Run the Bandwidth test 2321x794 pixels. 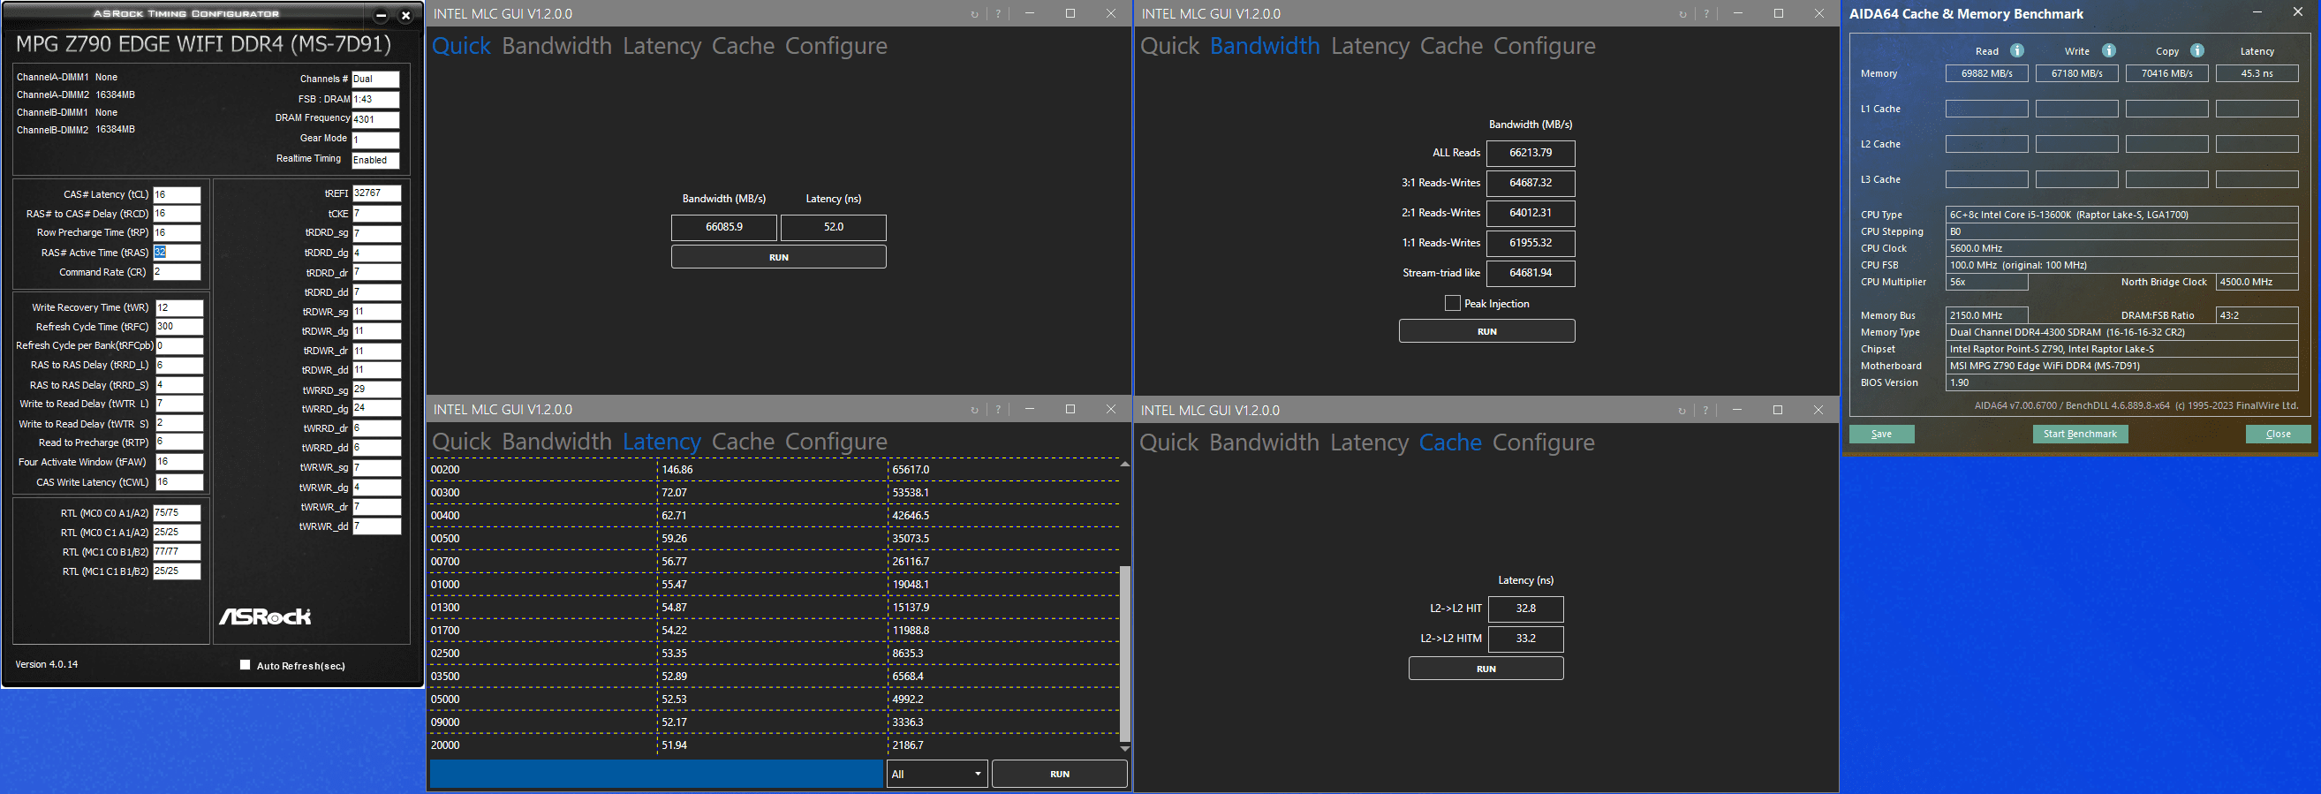pos(1486,332)
